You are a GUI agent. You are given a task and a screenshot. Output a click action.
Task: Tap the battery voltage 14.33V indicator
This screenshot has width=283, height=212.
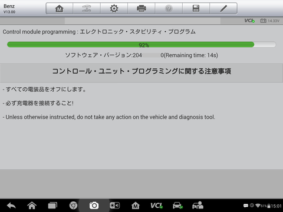click(x=269, y=21)
